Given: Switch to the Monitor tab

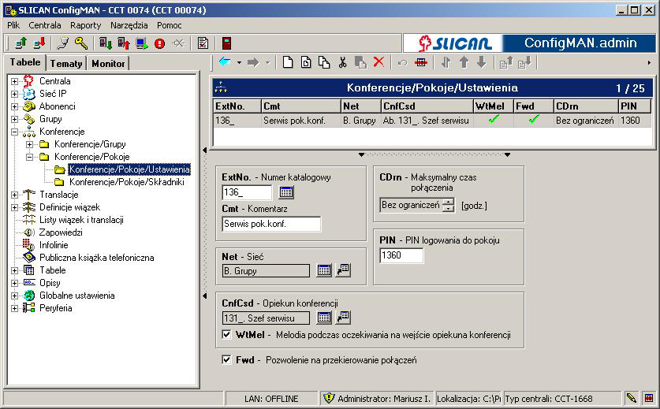Looking at the screenshot, I should [108, 64].
